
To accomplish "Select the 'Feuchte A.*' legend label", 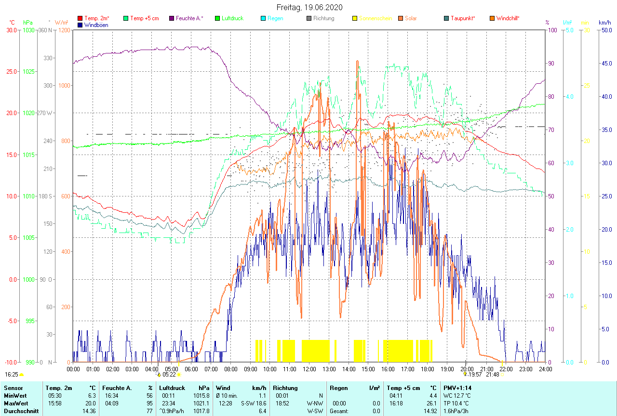I will pyautogui.click(x=189, y=18).
